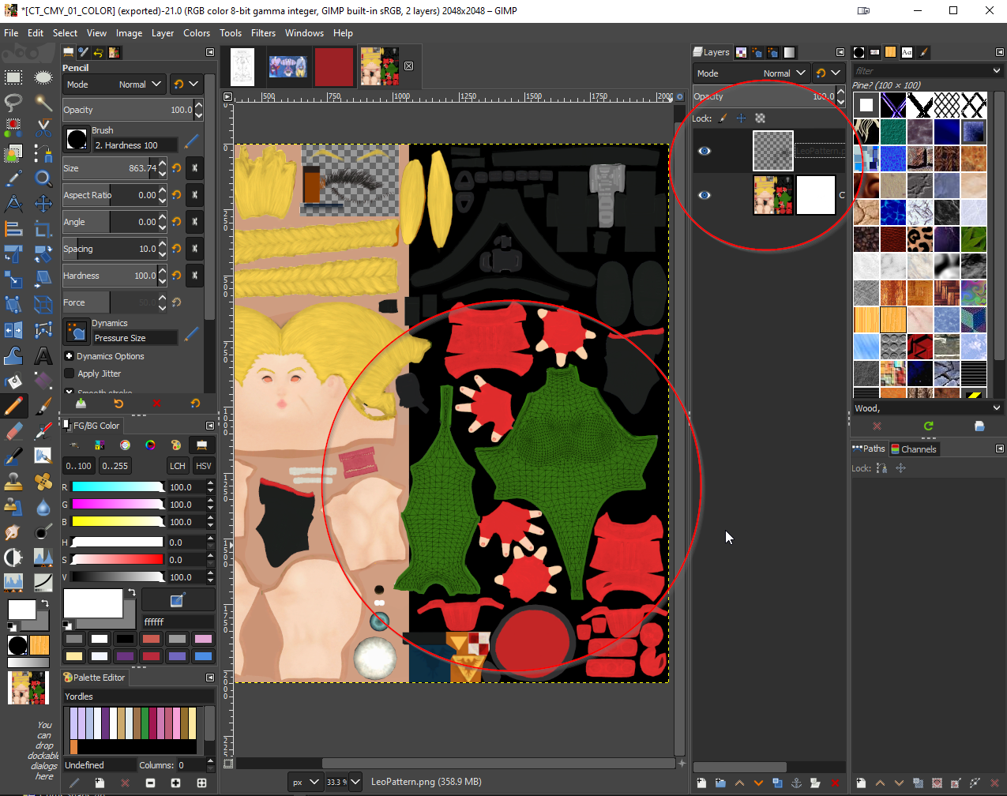Toggle Lock position and size icon
Viewport: 1007px width, 796px height.
pos(741,118)
